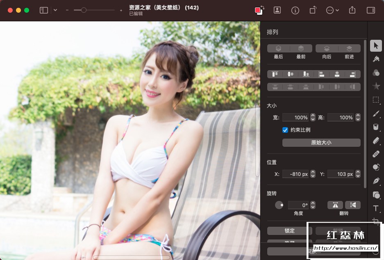
Task: Open the more options ellipsis menu
Action: (330, 10)
